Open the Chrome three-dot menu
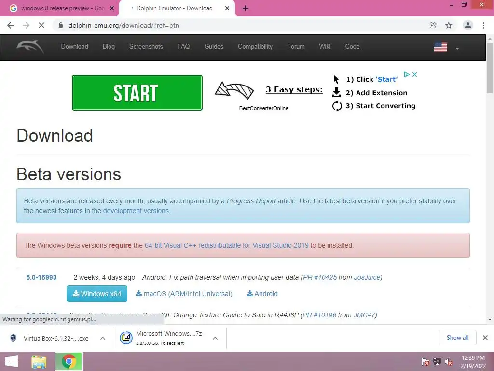494x371 pixels. point(483,25)
